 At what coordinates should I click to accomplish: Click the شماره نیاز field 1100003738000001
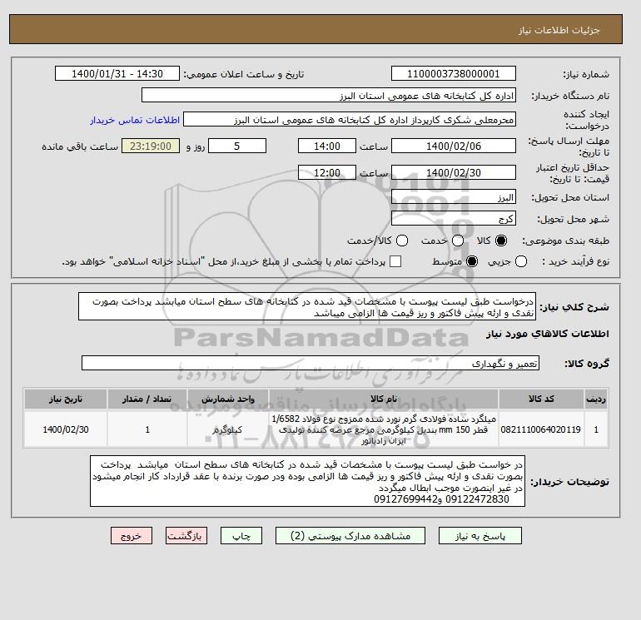click(x=454, y=73)
